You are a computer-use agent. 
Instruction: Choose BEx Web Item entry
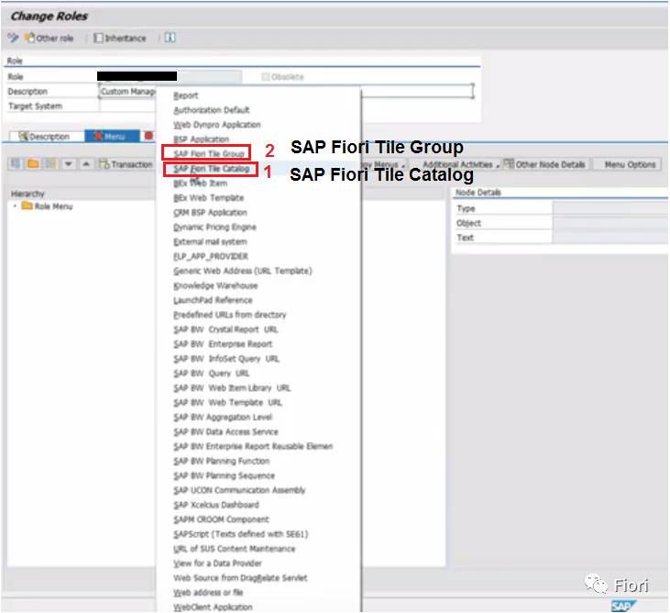point(200,184)
